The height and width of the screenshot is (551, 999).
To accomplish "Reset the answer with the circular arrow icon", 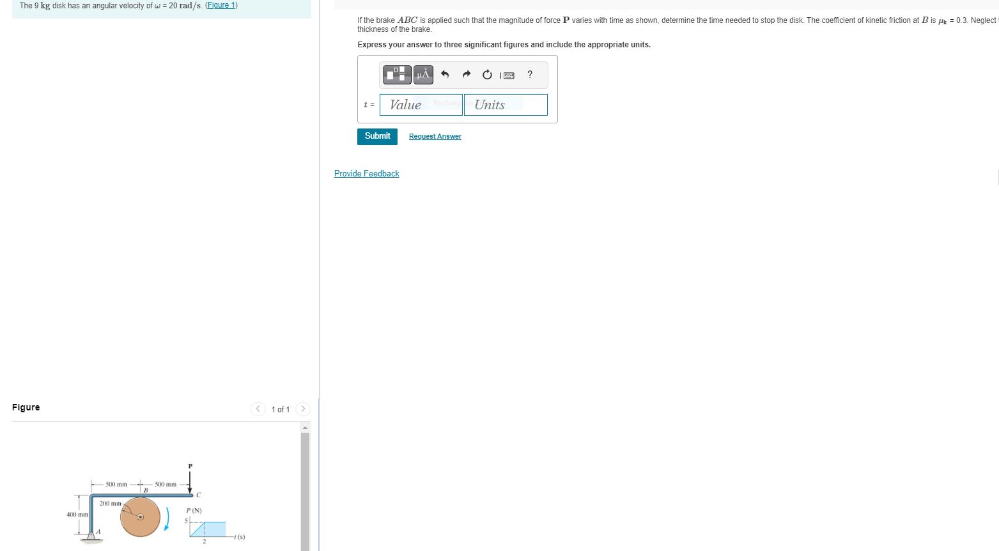I will (x=486, y=74).
